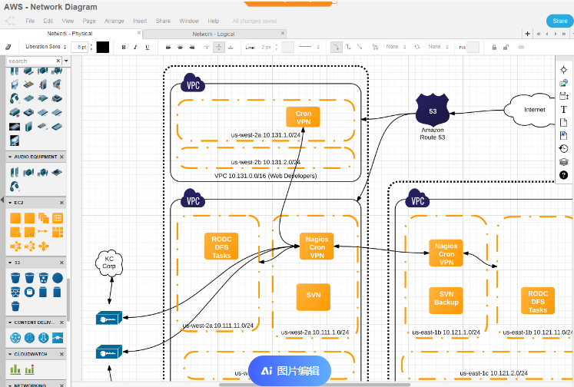The width and height of the screenshot is (574, 387).
Task: Open the text T dock icon
Action: point(564,109)
